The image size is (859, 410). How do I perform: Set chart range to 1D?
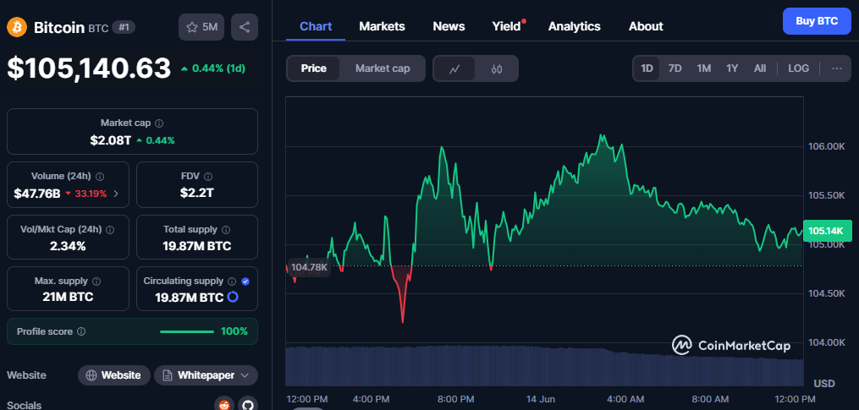click(647, 68)
